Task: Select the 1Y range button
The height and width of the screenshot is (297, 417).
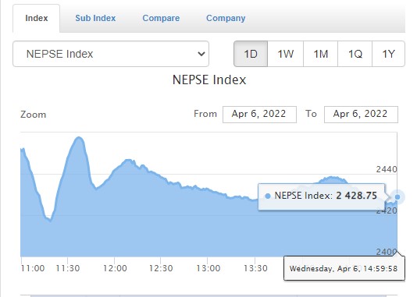Action: pos(388,54)
